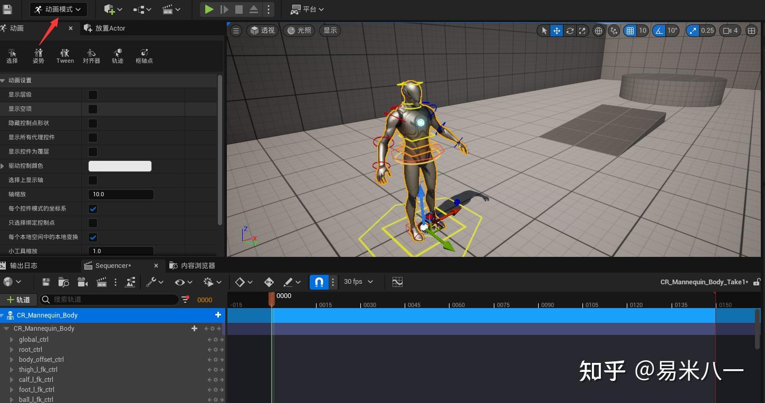Click the 轨道 add track button
Image resolution: width=765 pixels, height=403 pixels.
[18, 300]
